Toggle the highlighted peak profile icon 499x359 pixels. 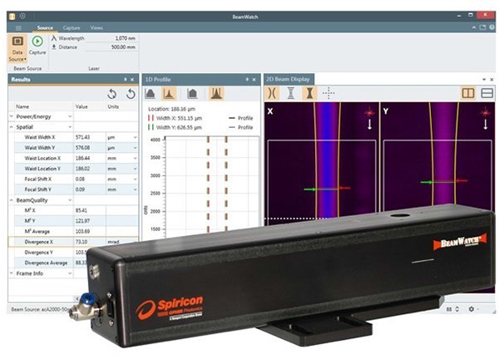169,93
